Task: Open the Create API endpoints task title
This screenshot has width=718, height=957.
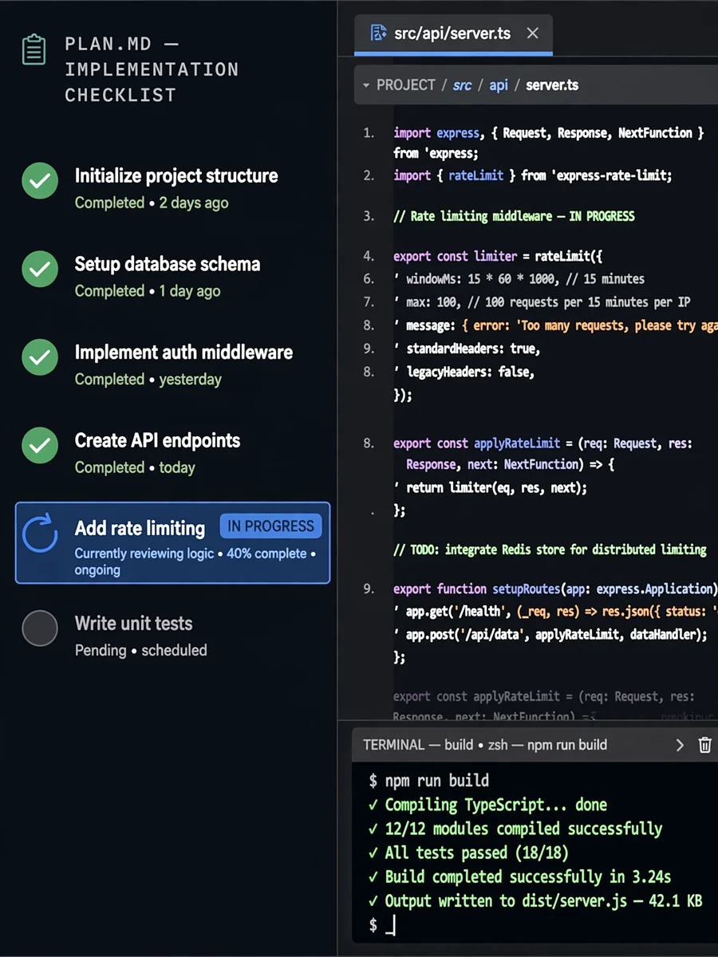Action: click(x=157, y=440)
